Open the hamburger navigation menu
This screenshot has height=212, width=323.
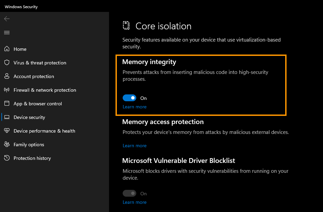(x=7, y=33)
